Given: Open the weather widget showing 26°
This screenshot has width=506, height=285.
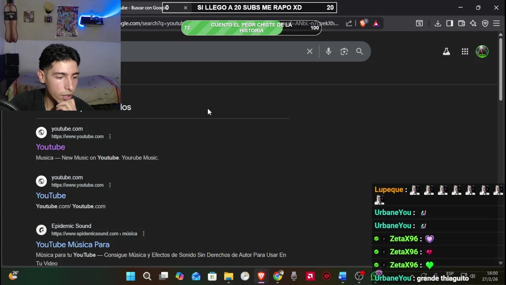Looking at the screenshot, I should coord(13,275).
